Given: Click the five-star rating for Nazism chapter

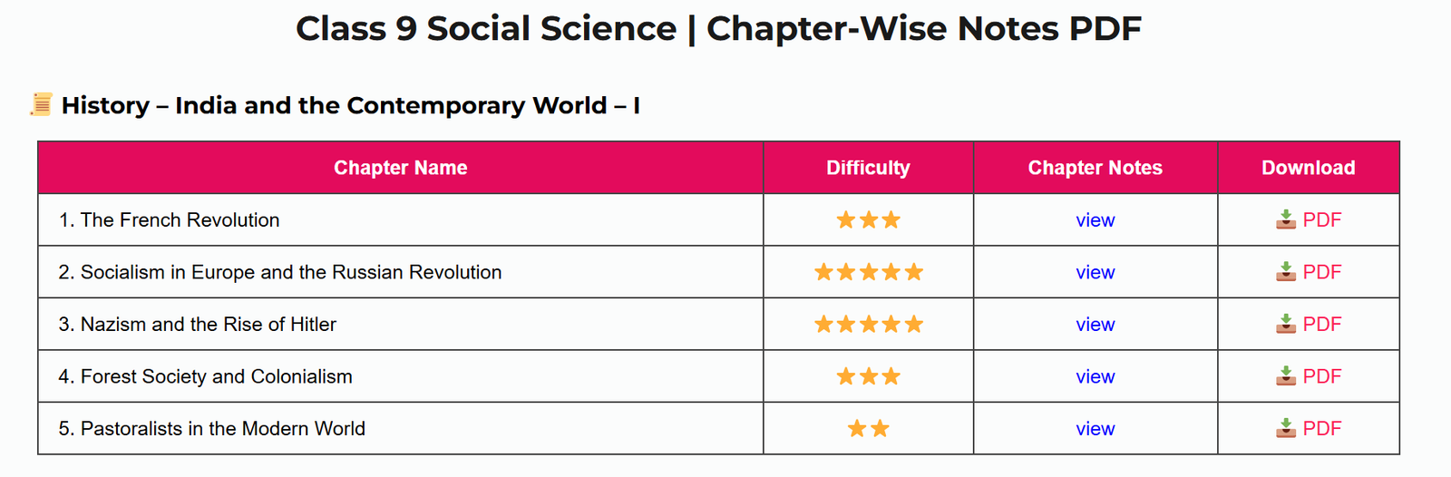Looking at the screenshot, I should coord(868,324).
